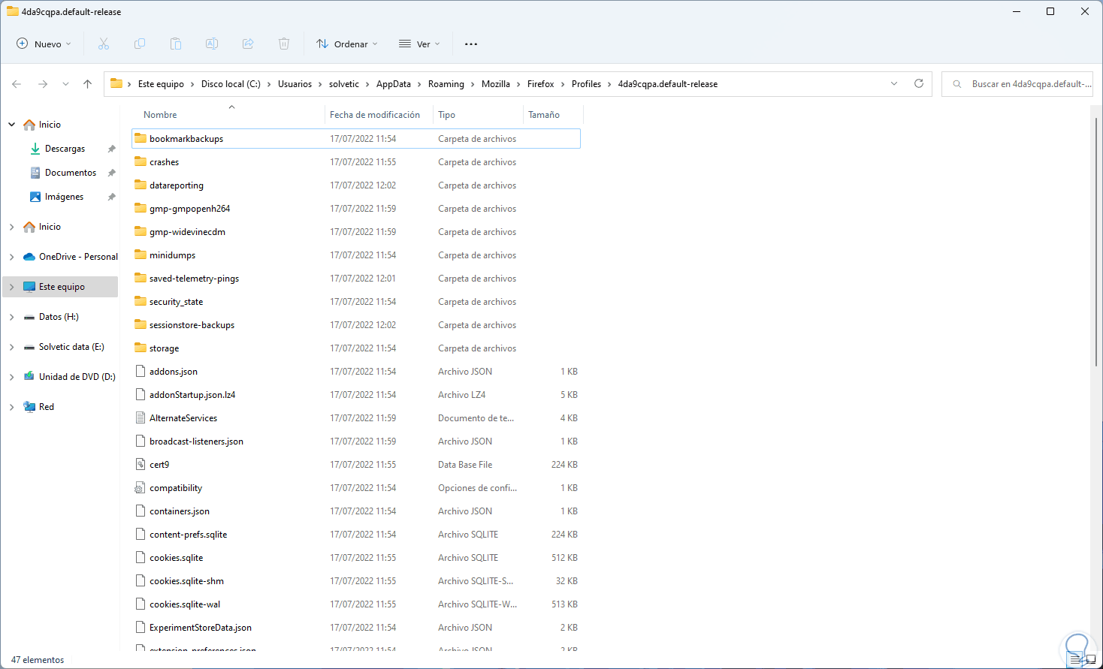Click the Share icon in the toolbar
The width and height of the screenshot is (1103, 669).
pos(248,44)
